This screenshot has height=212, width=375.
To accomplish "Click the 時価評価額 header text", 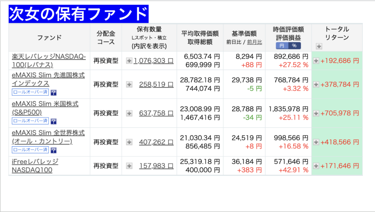I will pyautogui.click(x=289, y=29).
